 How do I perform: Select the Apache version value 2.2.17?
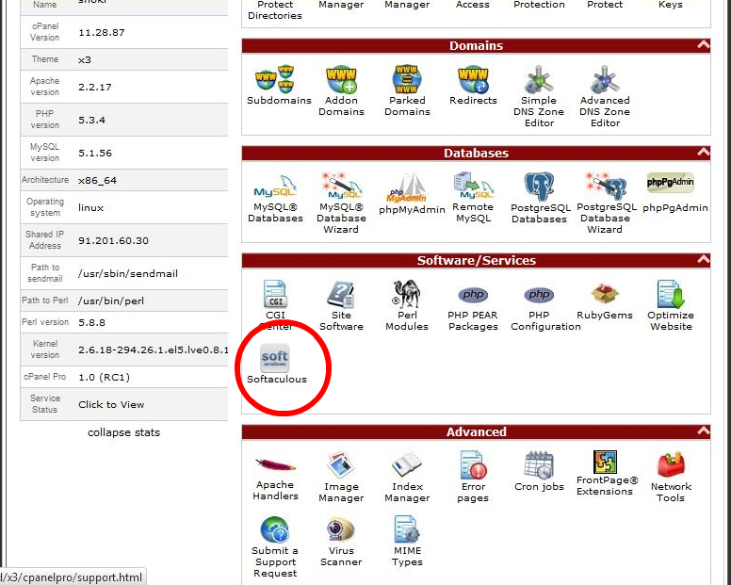(94, 88)
